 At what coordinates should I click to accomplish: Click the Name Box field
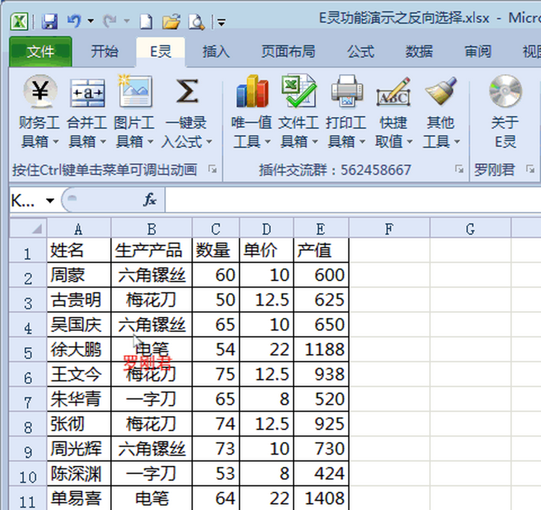click(x=26, y=200)
